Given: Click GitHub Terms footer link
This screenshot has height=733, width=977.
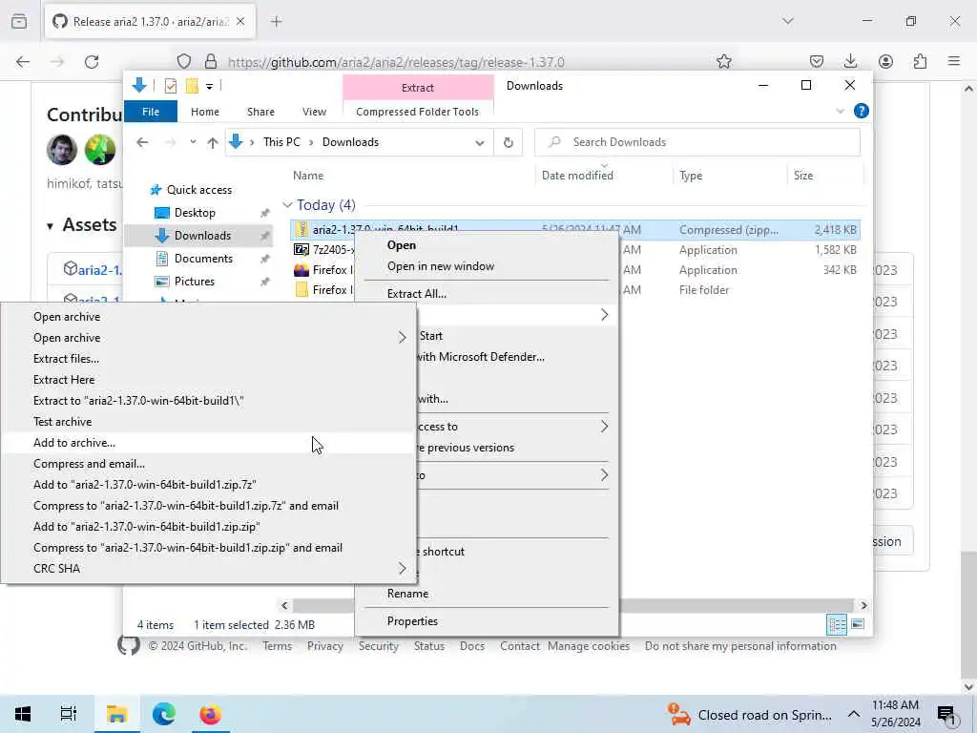Looking at the screenshot, I should 277,646.
